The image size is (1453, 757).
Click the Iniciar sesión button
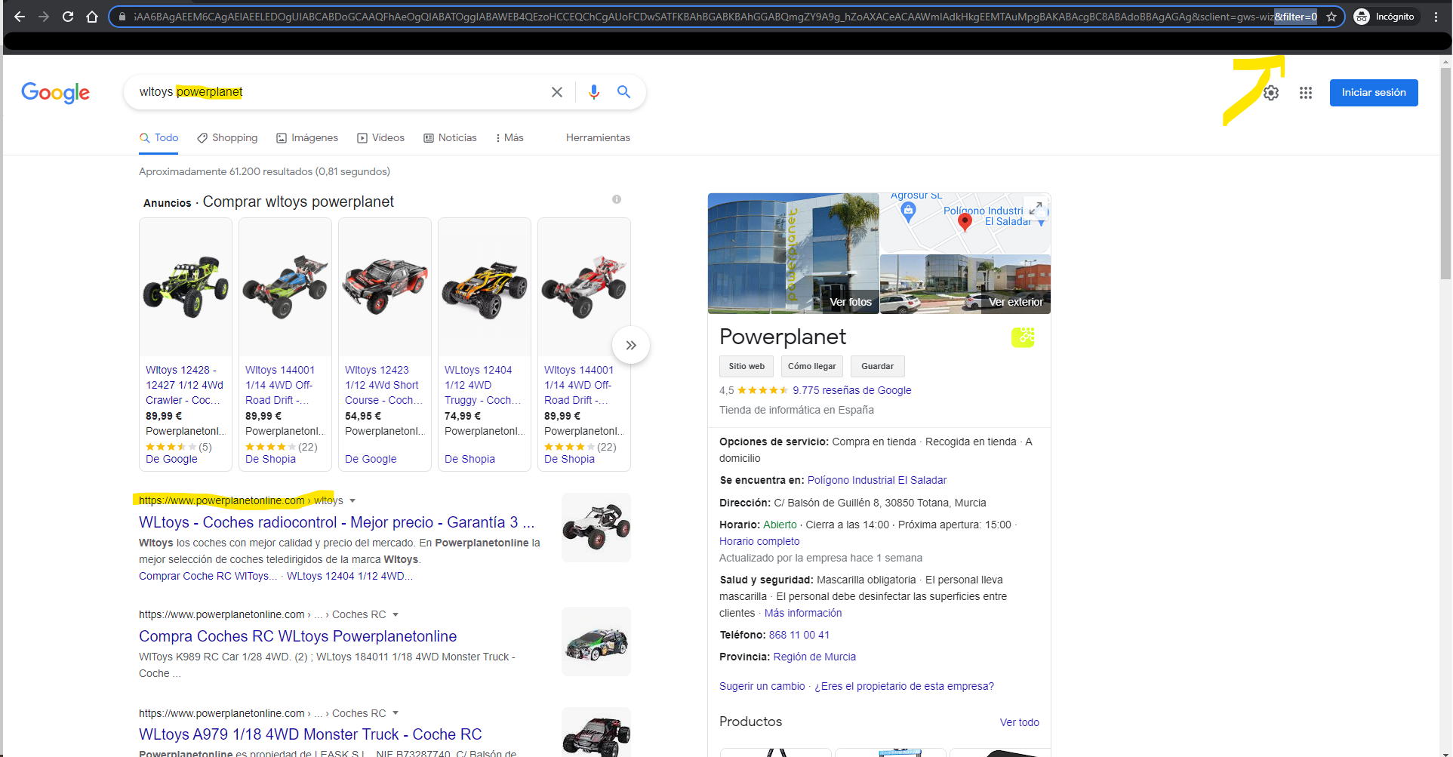1374,93
